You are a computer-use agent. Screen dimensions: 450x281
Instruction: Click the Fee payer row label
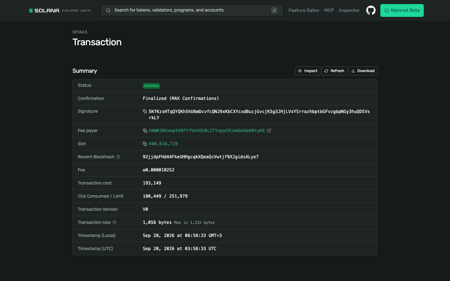click(x=88, y=131)
